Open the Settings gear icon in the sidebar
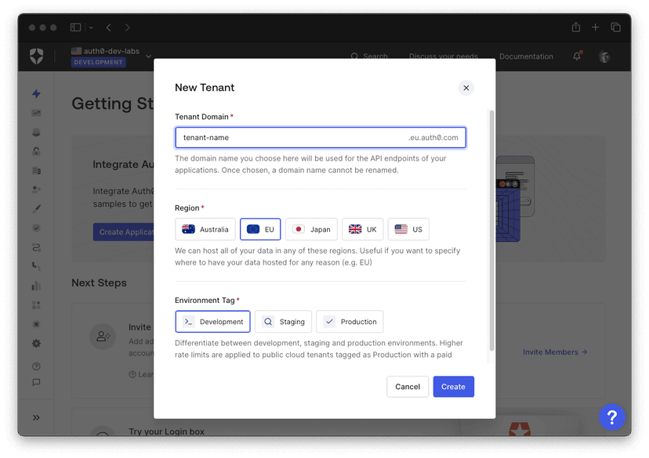649x458 pixels. [x=36, y=343]
